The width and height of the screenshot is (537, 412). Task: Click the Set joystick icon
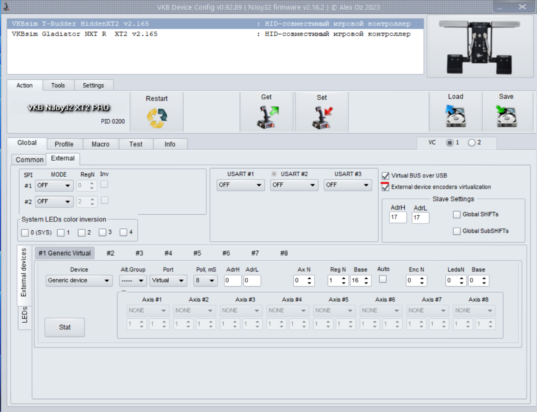coord(322,118)
